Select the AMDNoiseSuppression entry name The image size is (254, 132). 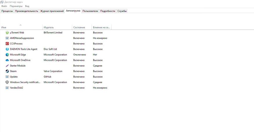(22, 38)
